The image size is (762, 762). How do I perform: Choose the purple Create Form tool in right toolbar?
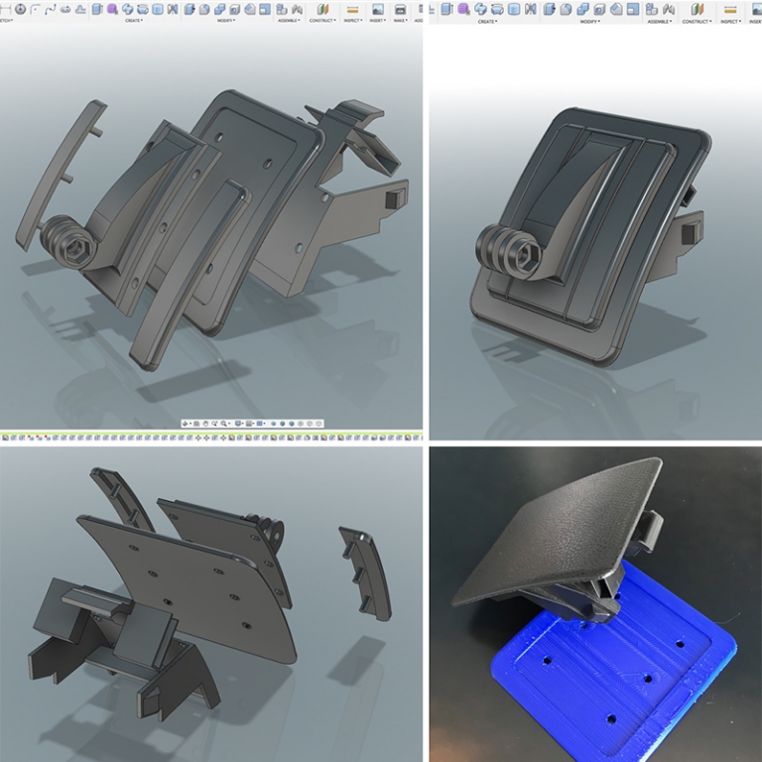pos(464,9)
